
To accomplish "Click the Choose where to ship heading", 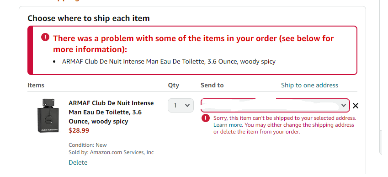I will 89,18.
